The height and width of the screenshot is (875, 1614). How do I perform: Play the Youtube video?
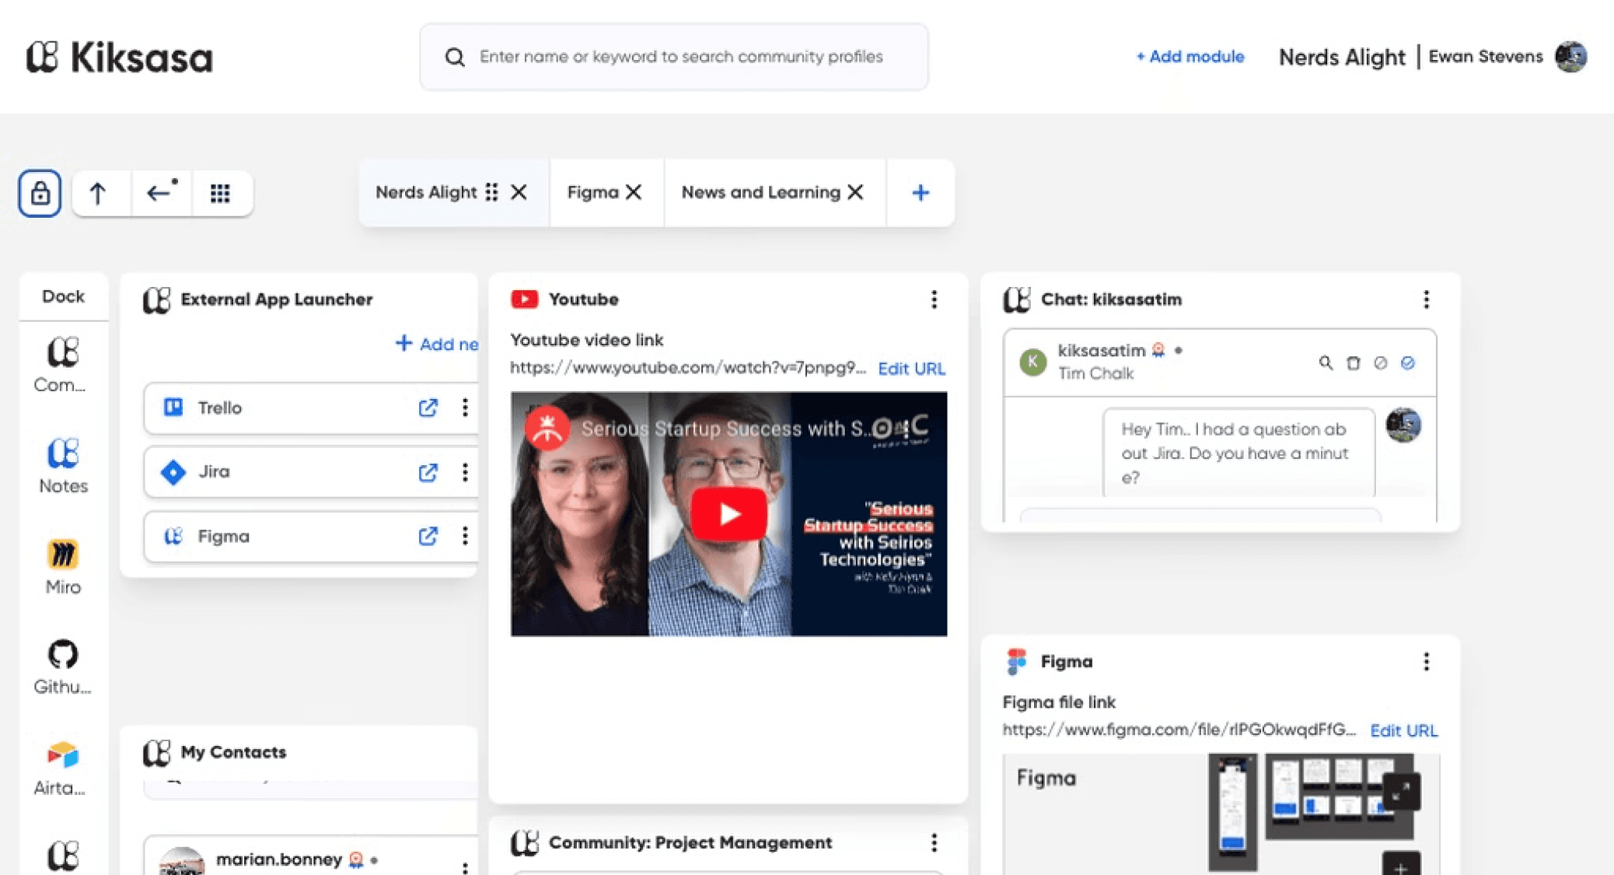pyautogui.click(x=728, y=514)
